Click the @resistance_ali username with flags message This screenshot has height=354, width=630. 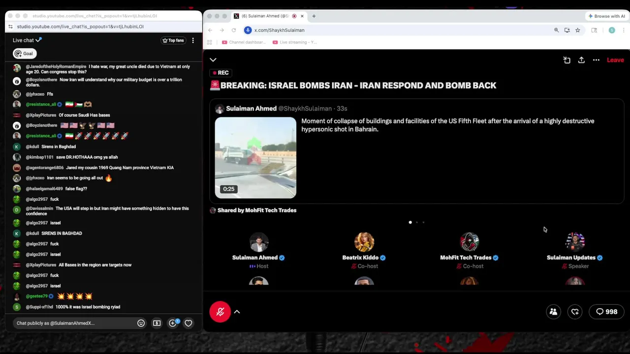41,104
